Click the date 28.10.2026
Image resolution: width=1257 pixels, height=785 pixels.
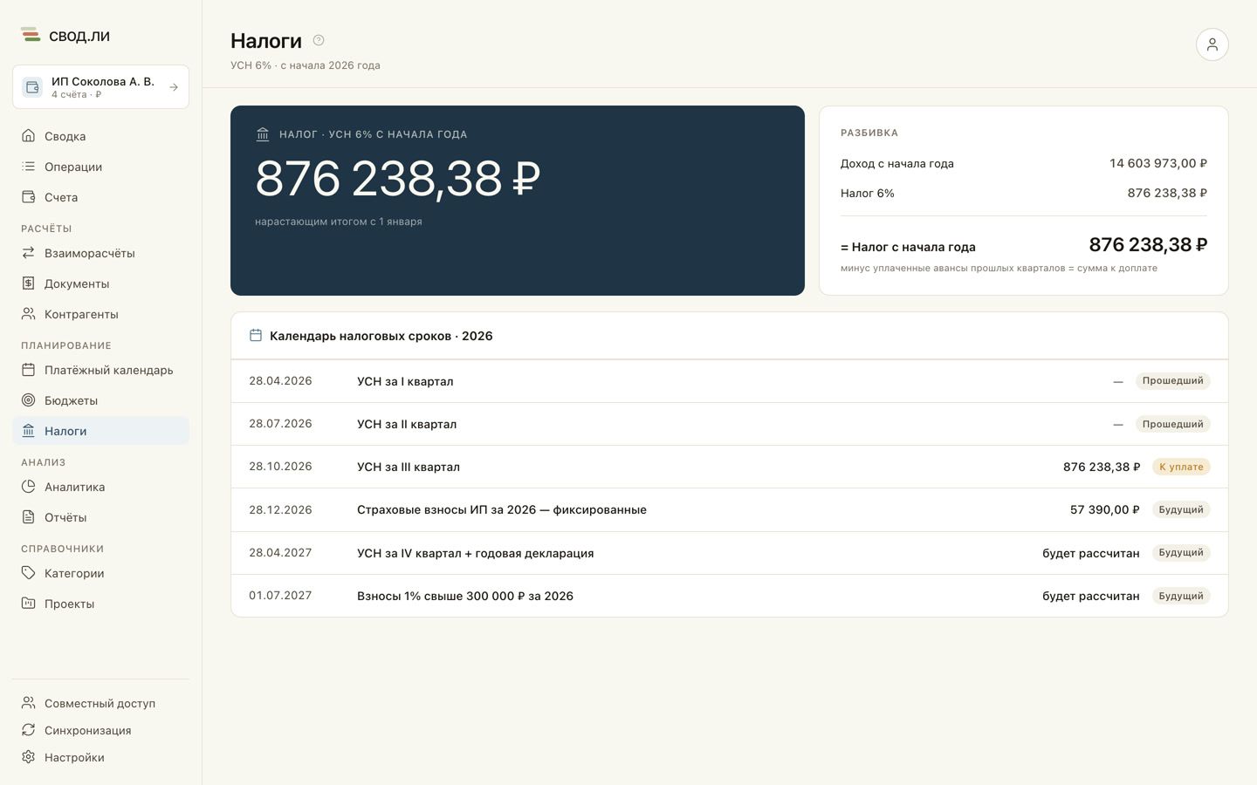[280, 467]
